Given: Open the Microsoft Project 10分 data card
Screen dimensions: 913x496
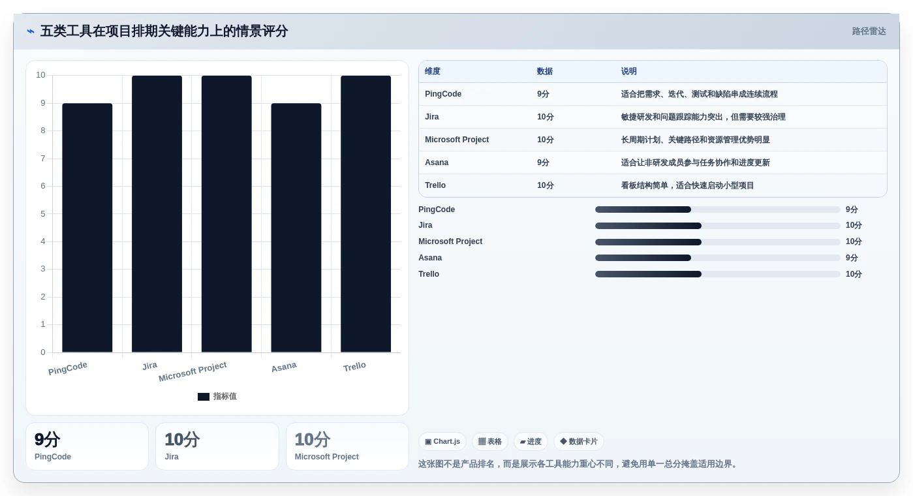Looking at the screenshot, I should pos(347,446).
